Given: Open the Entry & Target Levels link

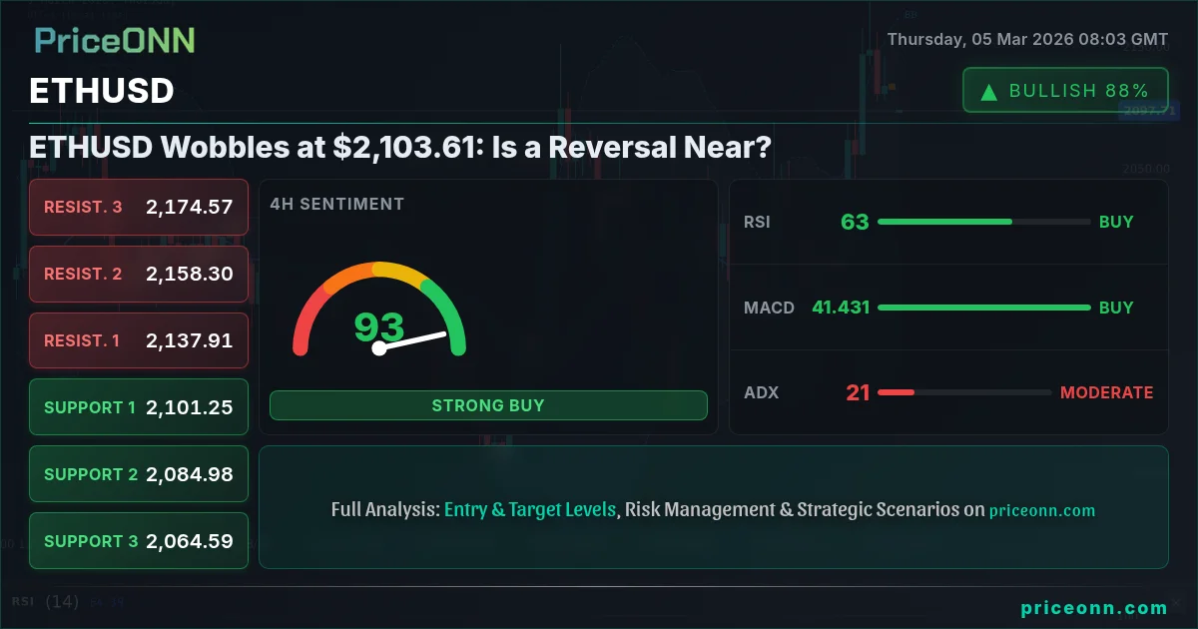Looking at the screenshot, I should pos(530,509).
